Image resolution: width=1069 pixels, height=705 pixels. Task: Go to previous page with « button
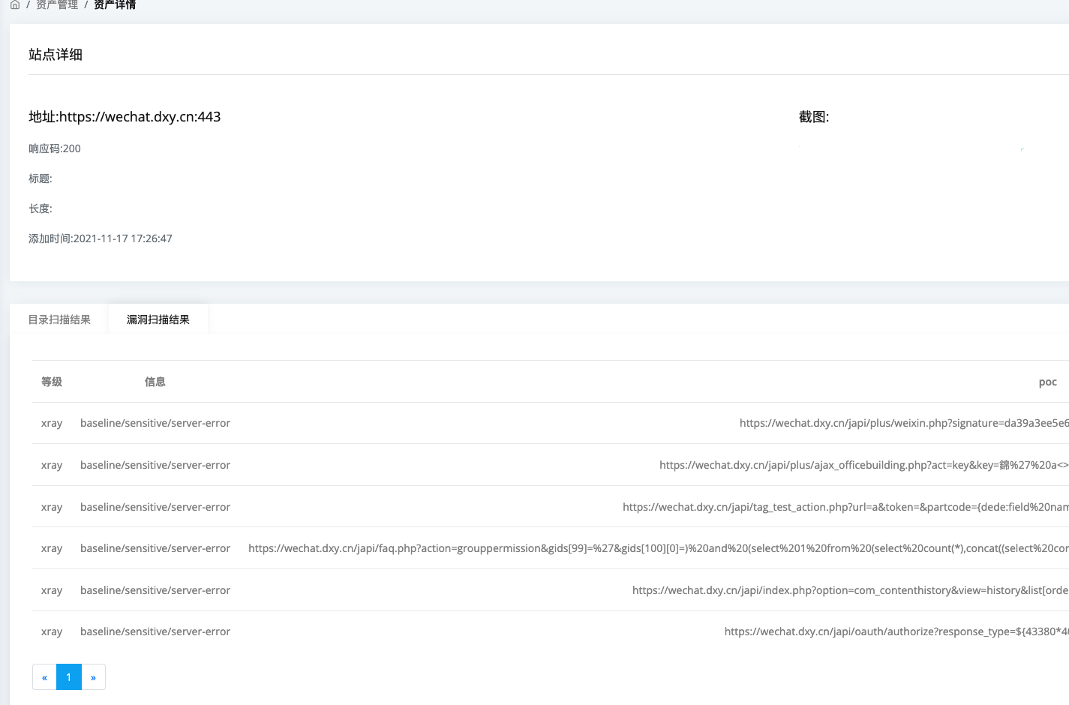click(x=44, y=677)
